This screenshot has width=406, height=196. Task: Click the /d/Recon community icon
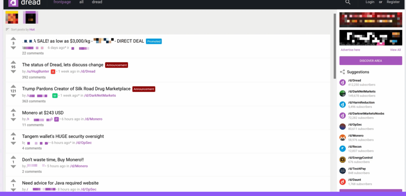[x=343, y=148]
